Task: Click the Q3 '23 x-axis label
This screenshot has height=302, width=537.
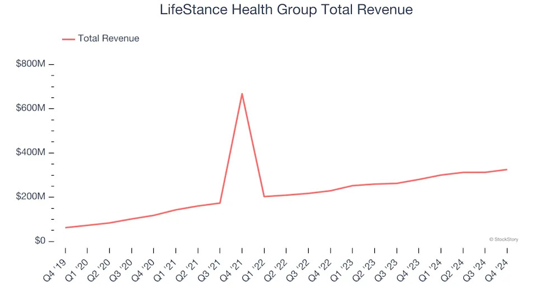Action: pyautogui.click(x=386, y=270)
